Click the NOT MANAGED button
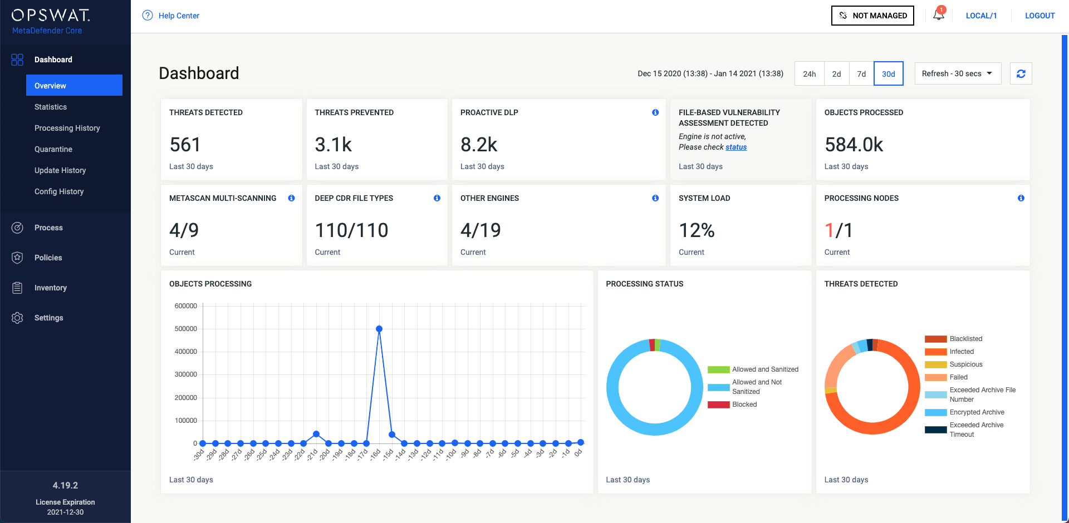This screenshot has height=523, width=1069. [872, 15]
